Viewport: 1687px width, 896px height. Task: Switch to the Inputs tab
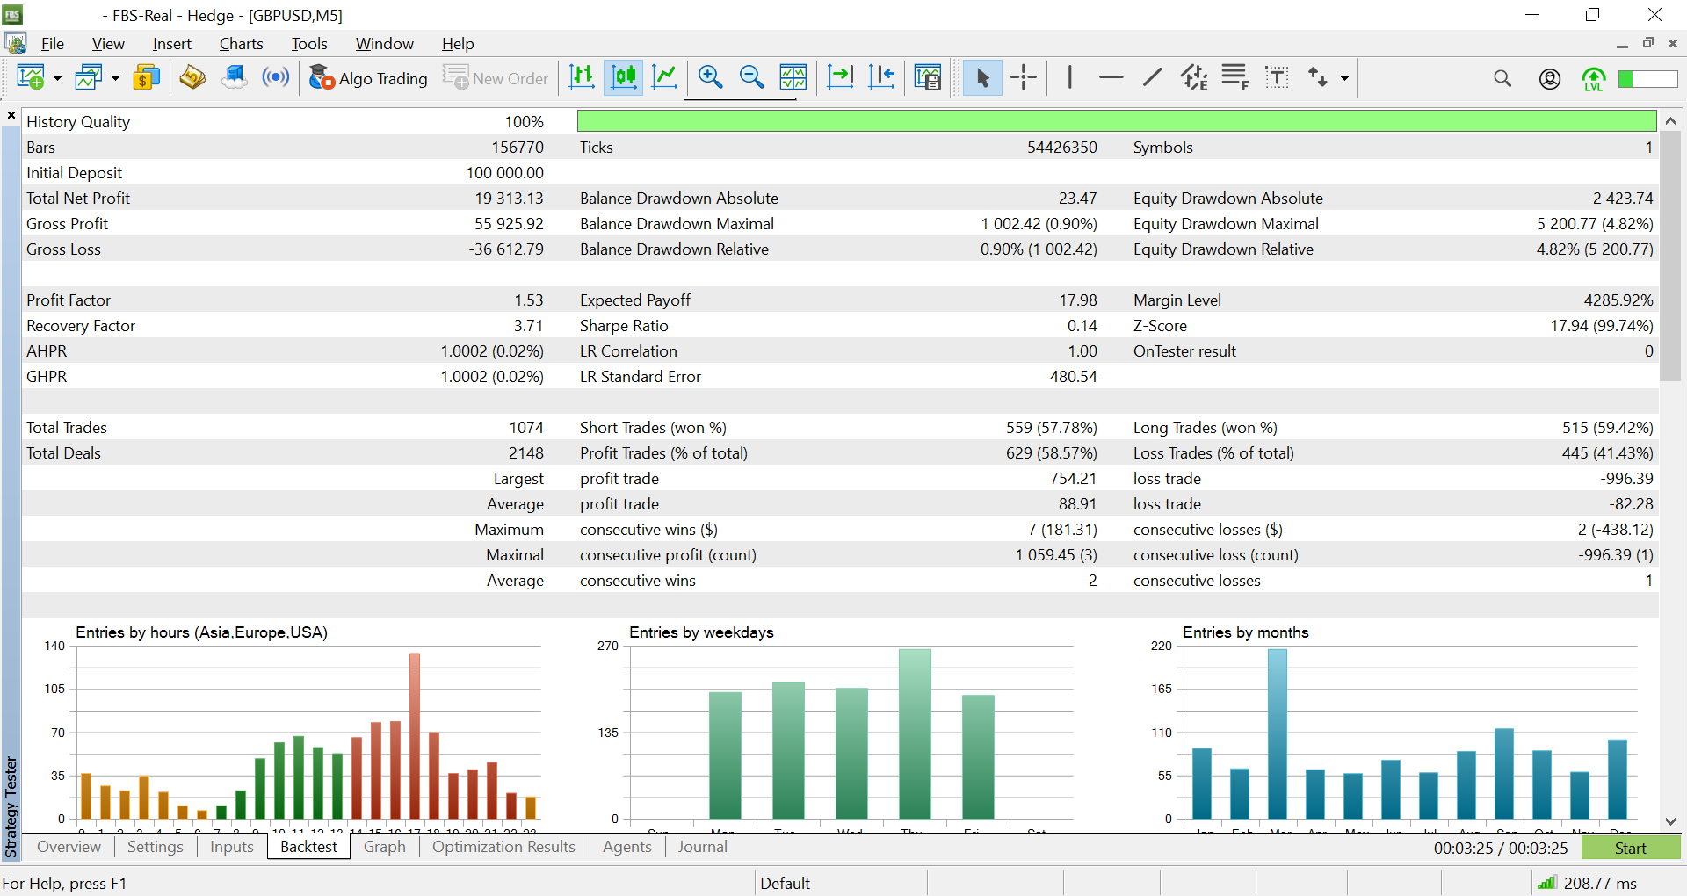231,847
